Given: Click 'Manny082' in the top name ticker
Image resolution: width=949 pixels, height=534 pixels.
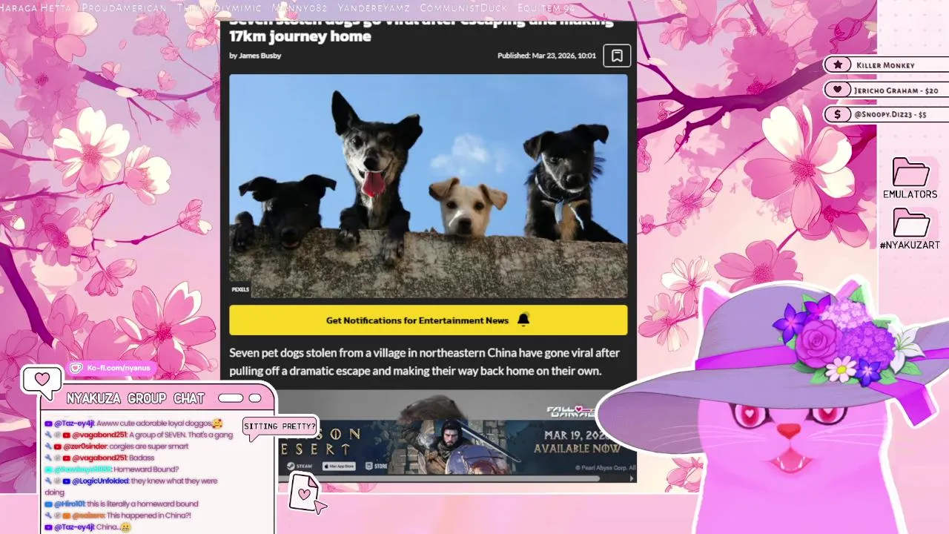Looking at the screenshot, I should pyautogui.click(x=300, y=8).
